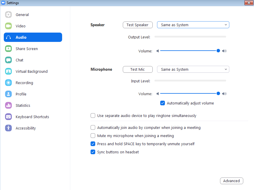
Task: Open Keyboard Shortcuts tab
Action: [33, 117]
